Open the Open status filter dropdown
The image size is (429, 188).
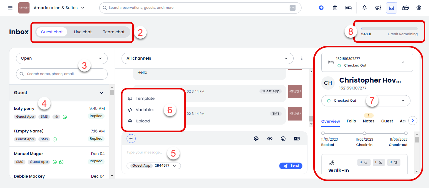[x=62, y=58]
